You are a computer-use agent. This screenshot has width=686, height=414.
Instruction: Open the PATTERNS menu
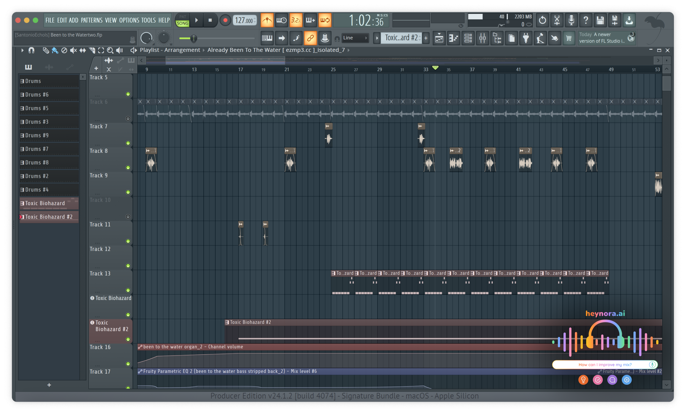[92, 20]
